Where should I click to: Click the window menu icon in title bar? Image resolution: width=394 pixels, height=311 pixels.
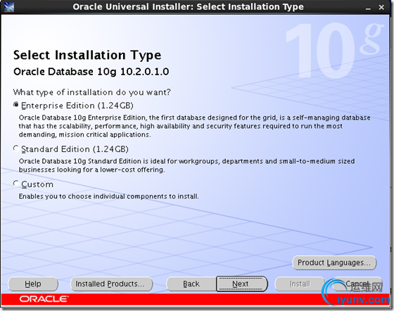tap(9, 7)
